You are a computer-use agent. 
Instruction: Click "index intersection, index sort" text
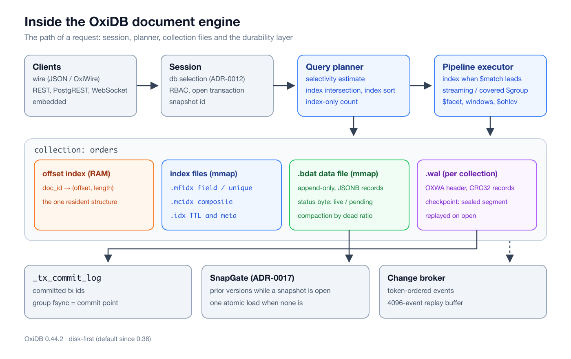[x=350, y=90]
